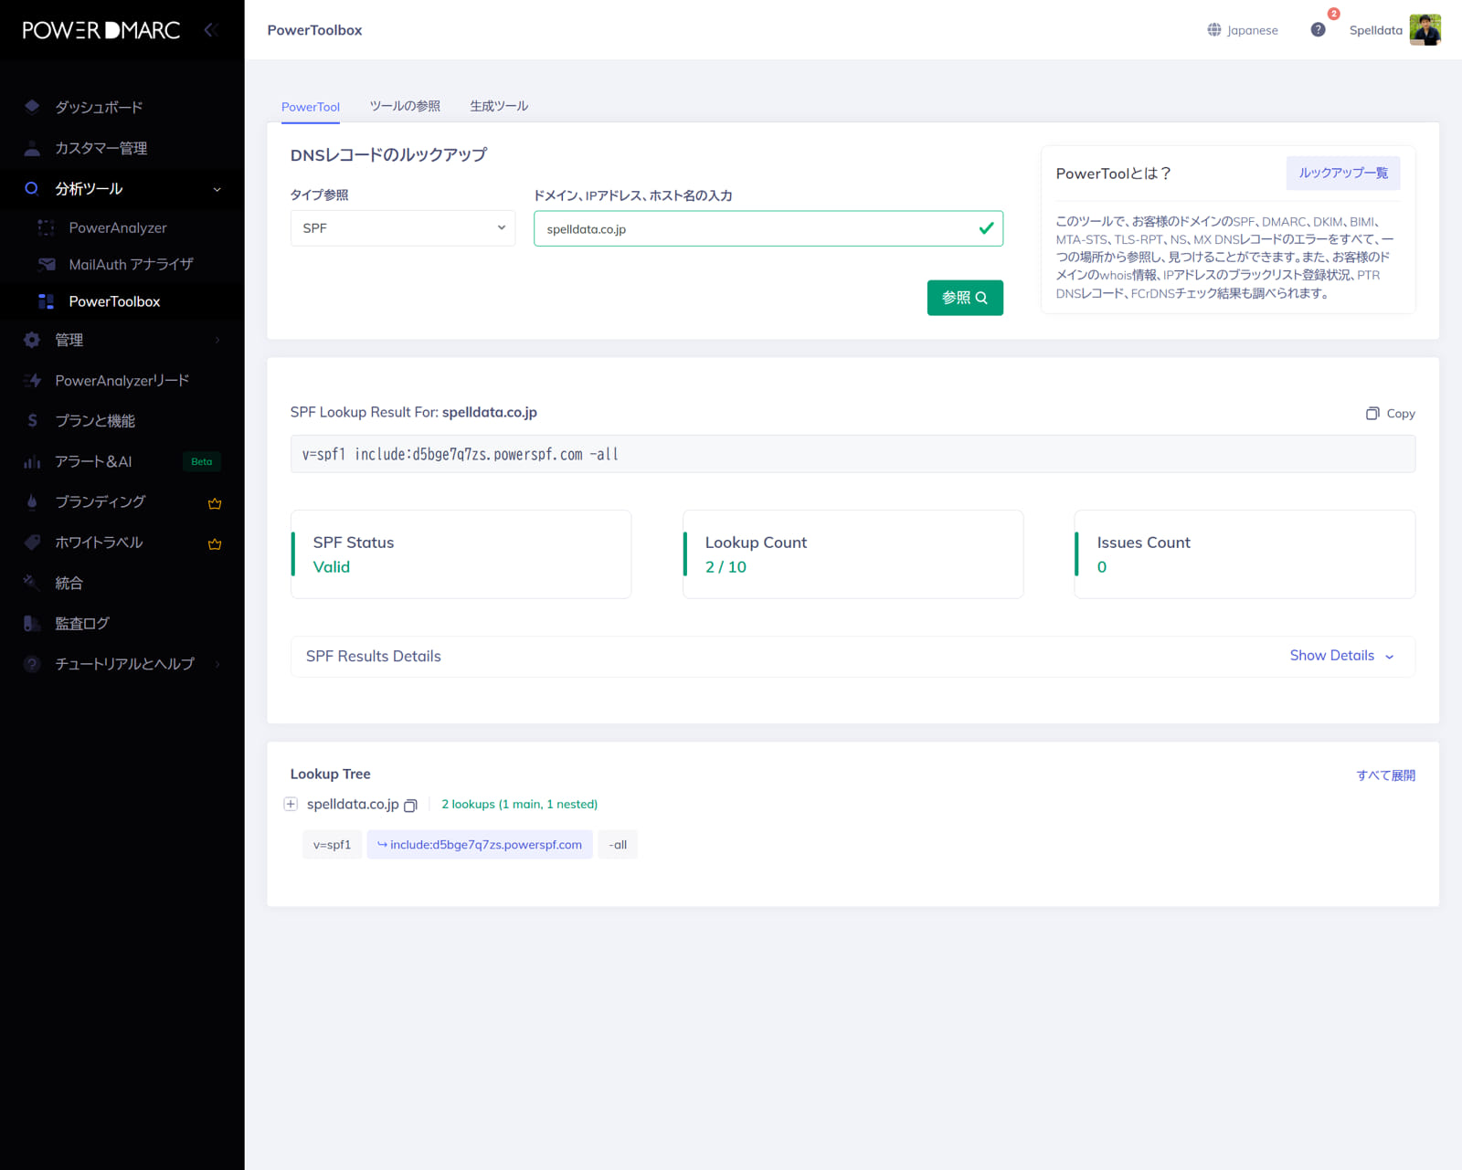
Task: Click the crown icon next to ホワイトラベル
Action: pos(215,543)
